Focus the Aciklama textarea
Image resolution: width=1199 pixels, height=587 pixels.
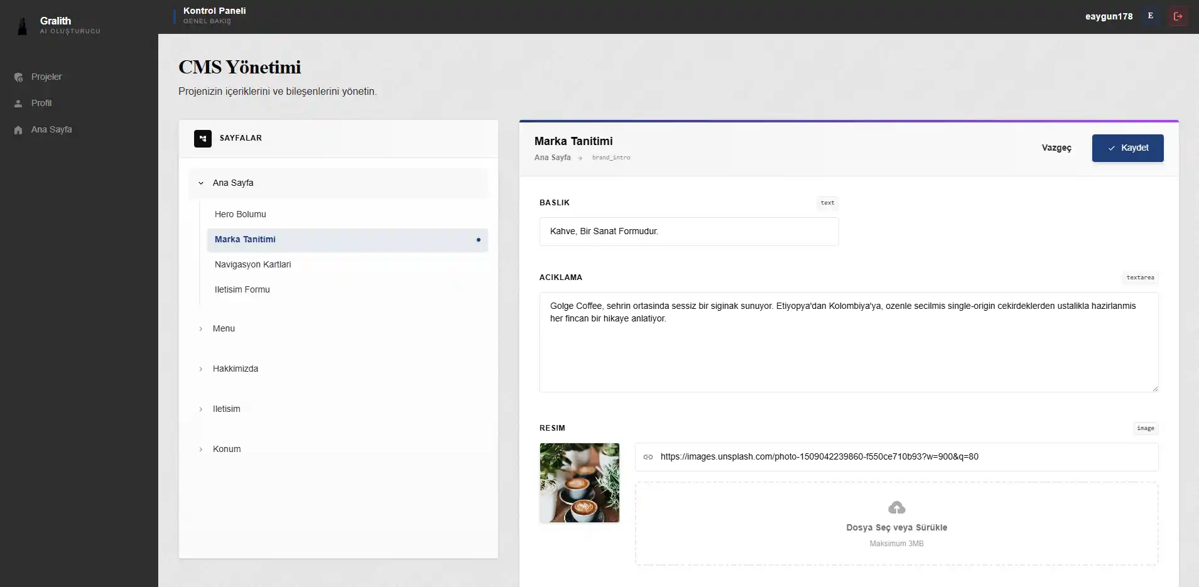click(x=849, y=342)
